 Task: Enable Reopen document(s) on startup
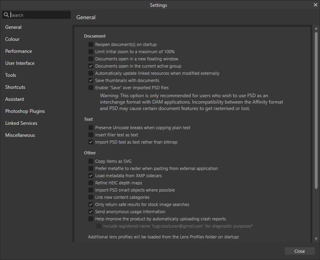coord(91,44)
